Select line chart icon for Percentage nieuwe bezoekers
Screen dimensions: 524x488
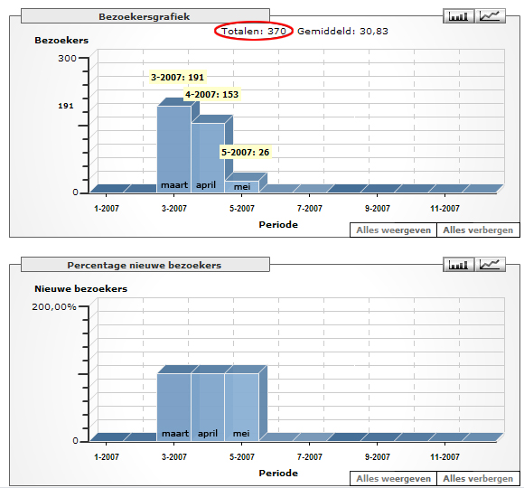[490, 265]
